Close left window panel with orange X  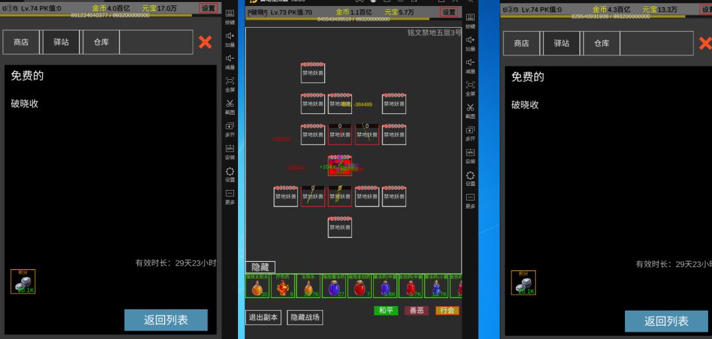[205, 42]
